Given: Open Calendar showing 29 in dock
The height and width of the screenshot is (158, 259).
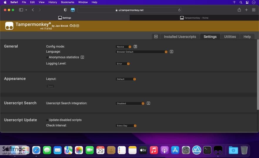Looking at the screenshot, I should (100, 150).
